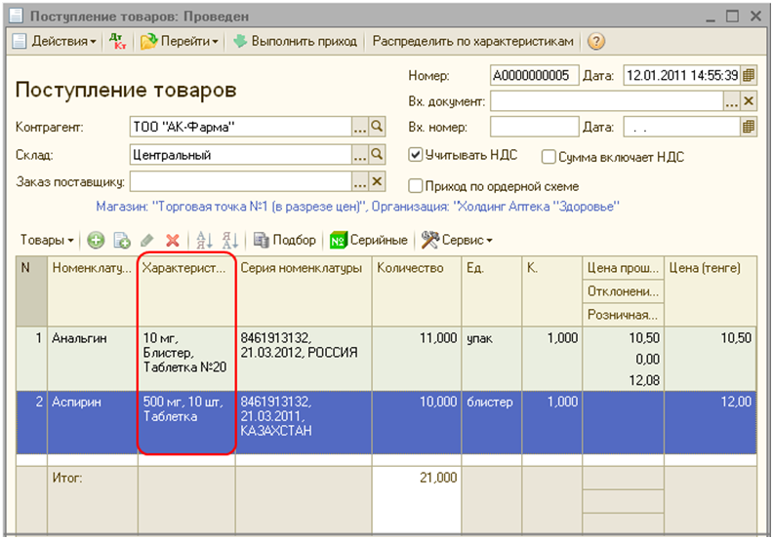Open Контрагент details with magnifier icon
This screenshot has width=773, height=539.
[x=377, y=127]
